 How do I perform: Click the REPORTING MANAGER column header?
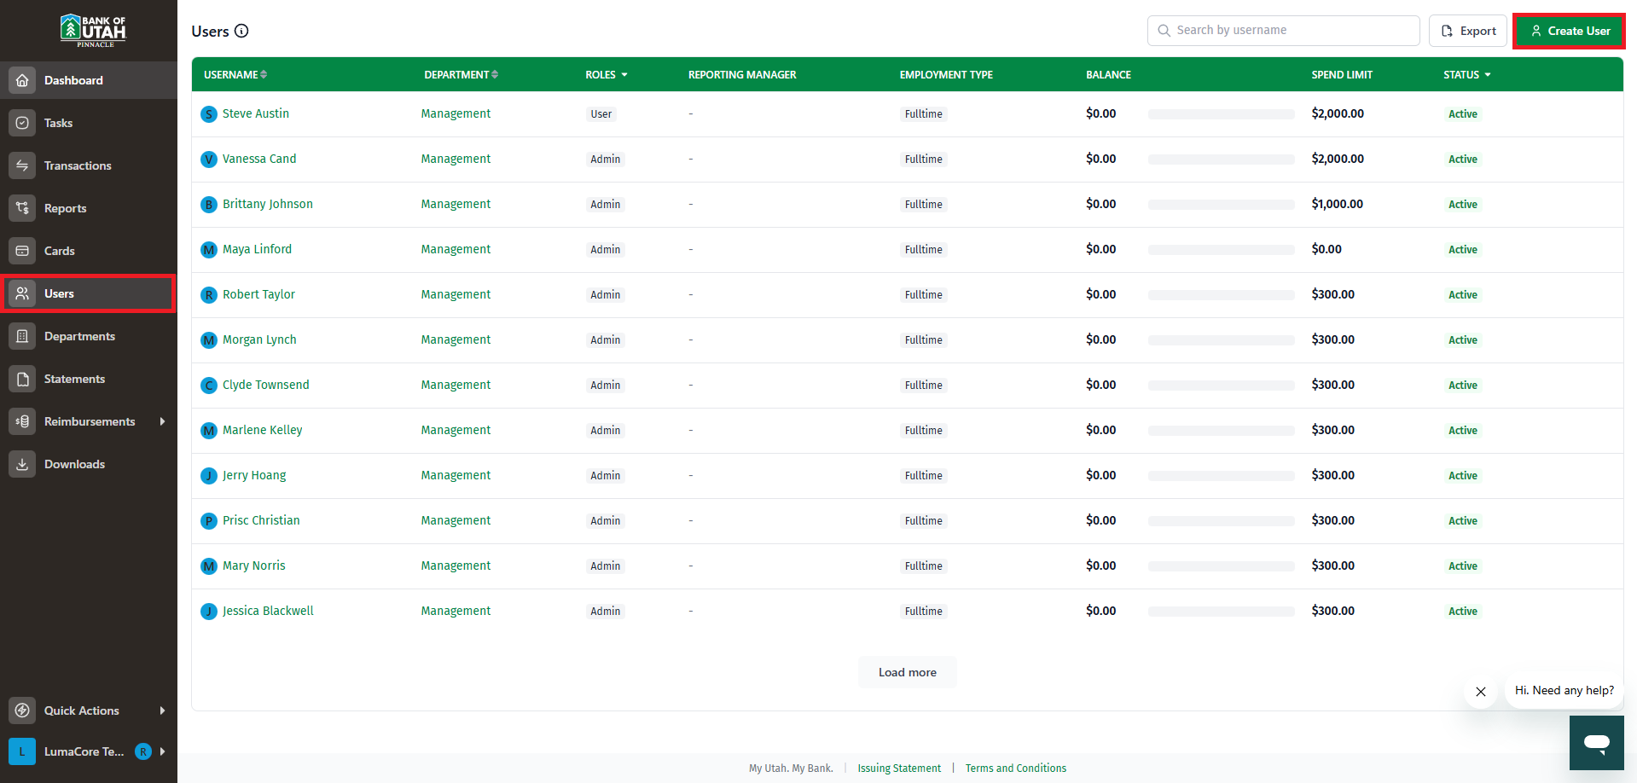(742, 75)
